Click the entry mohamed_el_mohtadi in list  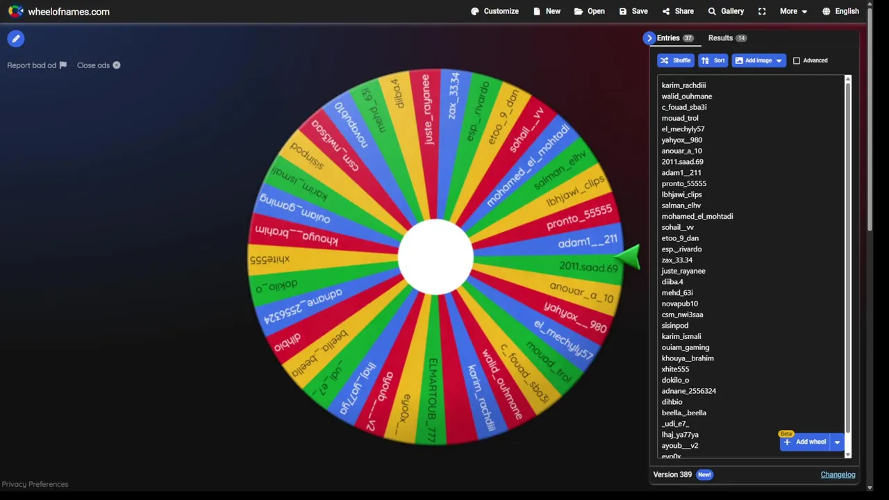(x=697, y=217)
